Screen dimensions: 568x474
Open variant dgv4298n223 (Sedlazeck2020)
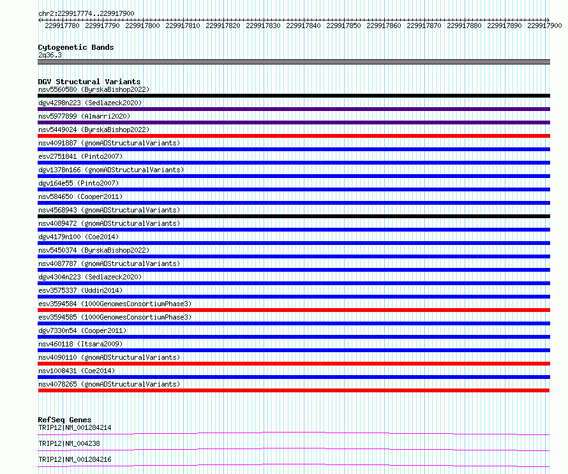click(x=90, y=103)
